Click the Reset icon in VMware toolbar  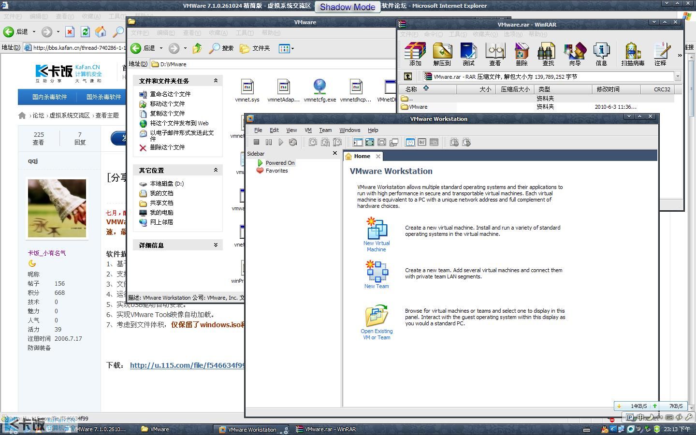pos(293,142)
